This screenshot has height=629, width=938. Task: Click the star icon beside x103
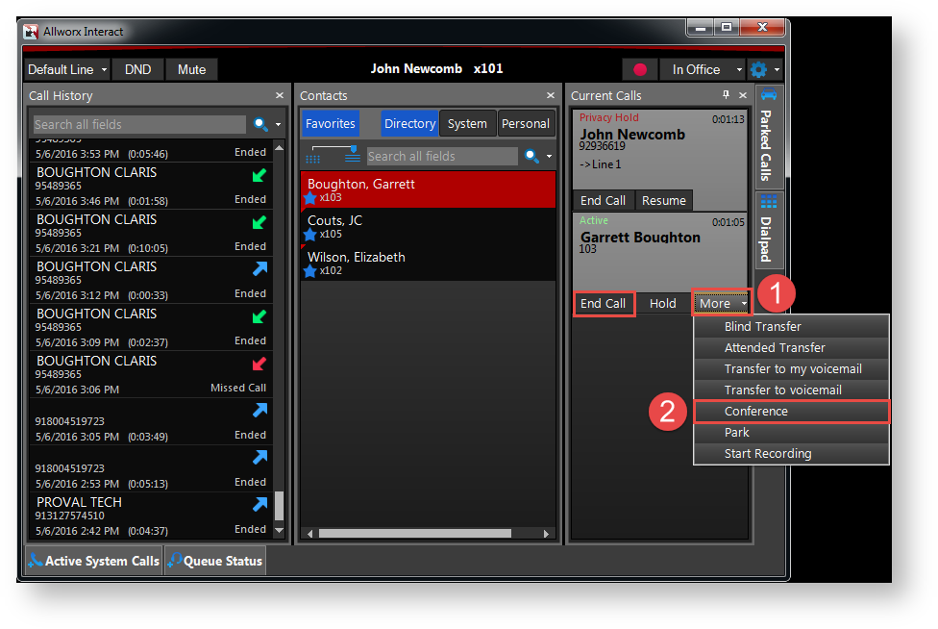pos(310,198)
